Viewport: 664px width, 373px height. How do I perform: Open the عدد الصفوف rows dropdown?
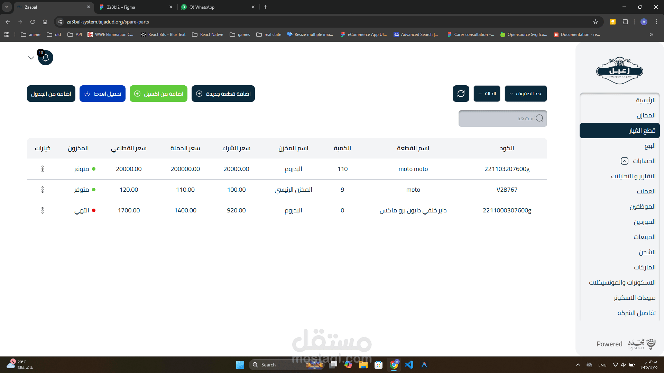click(x=525, y=94)
